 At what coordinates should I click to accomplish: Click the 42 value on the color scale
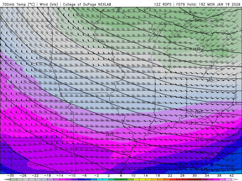231,176
